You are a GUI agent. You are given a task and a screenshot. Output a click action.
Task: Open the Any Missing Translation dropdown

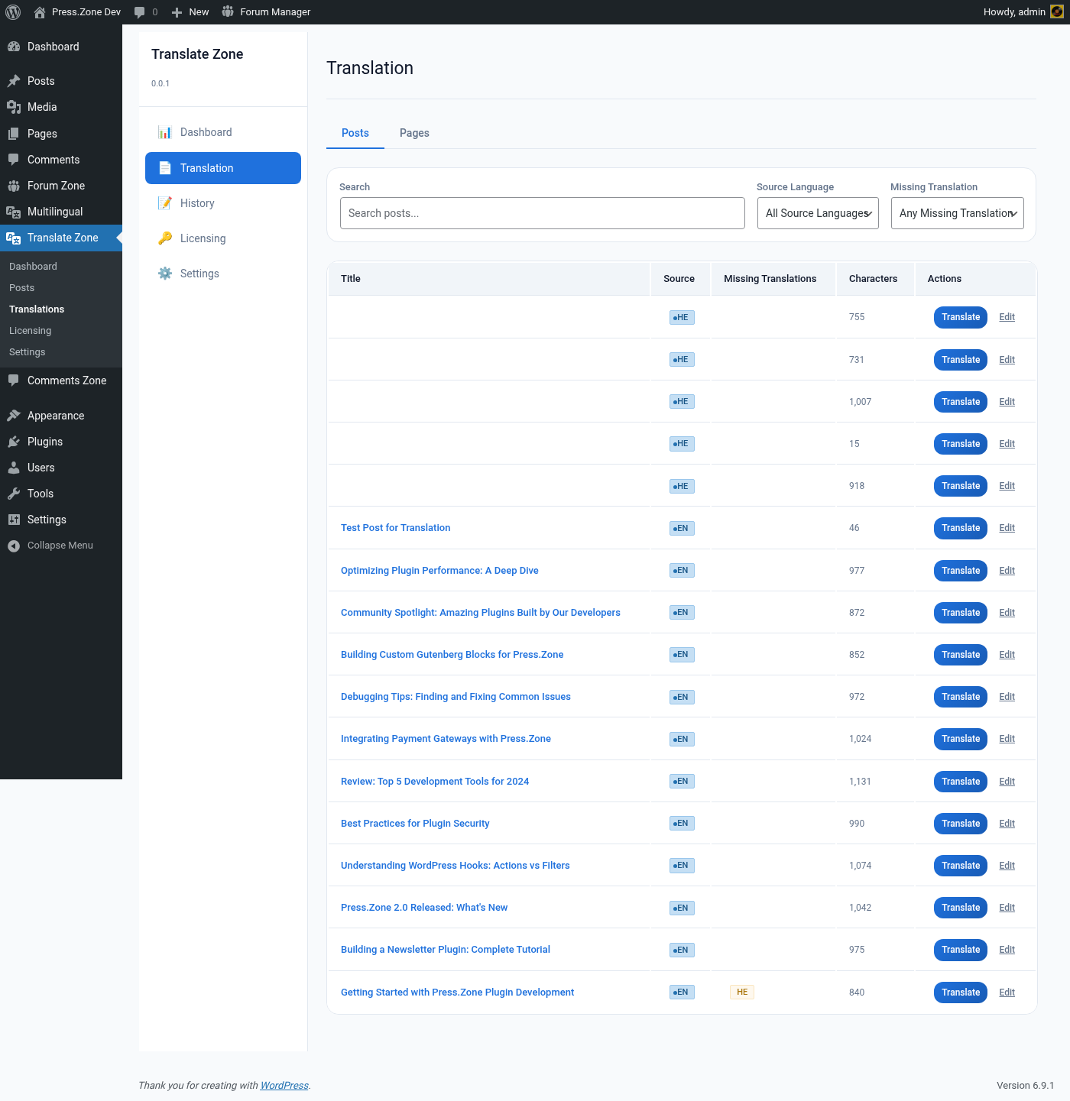pyautogui.click(x=957, y=213)
